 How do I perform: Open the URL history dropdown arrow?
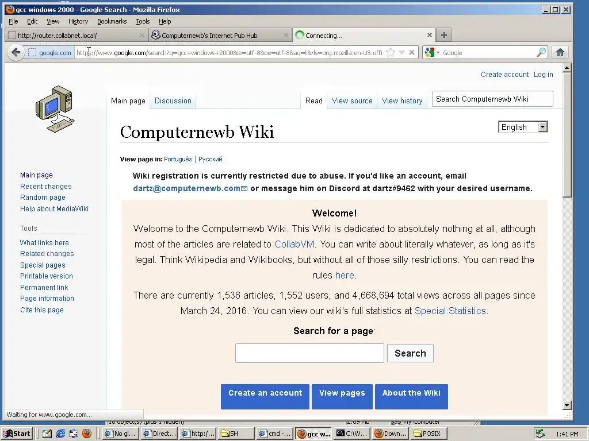point(401,52)
